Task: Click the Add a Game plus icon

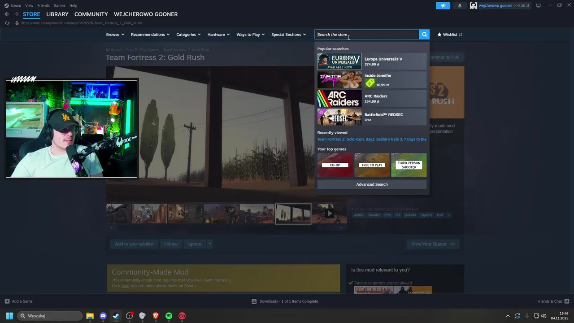Action: (7, 301)
